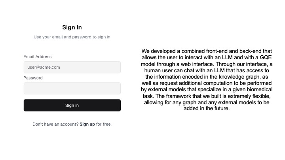Click the Email Address input field
285x160 pixels.
(x=72, y=67)
